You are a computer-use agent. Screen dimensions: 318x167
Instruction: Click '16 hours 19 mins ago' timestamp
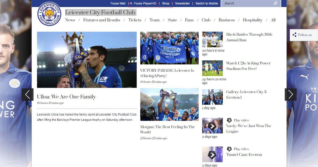50,103
